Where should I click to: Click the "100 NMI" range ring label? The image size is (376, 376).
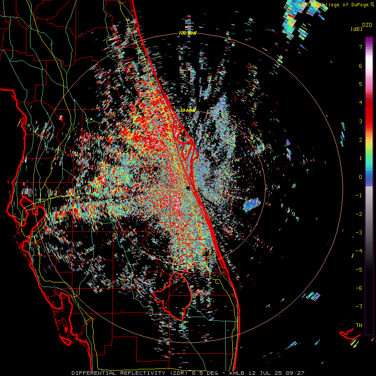pyautogui.click(x=188, y=33)
